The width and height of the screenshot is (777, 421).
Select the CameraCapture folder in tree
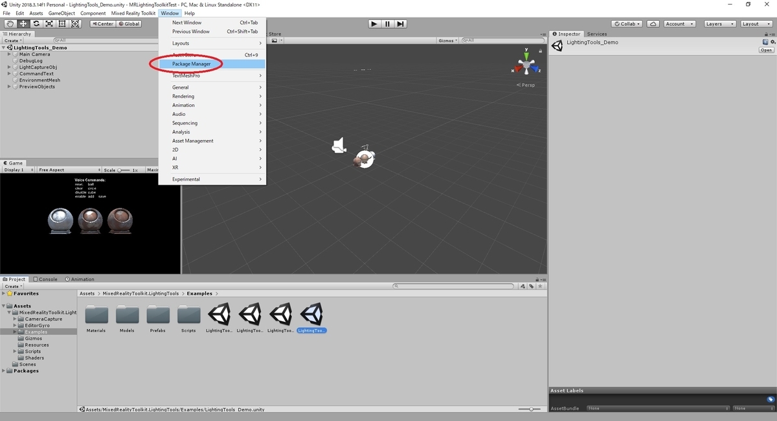(43, 319)
